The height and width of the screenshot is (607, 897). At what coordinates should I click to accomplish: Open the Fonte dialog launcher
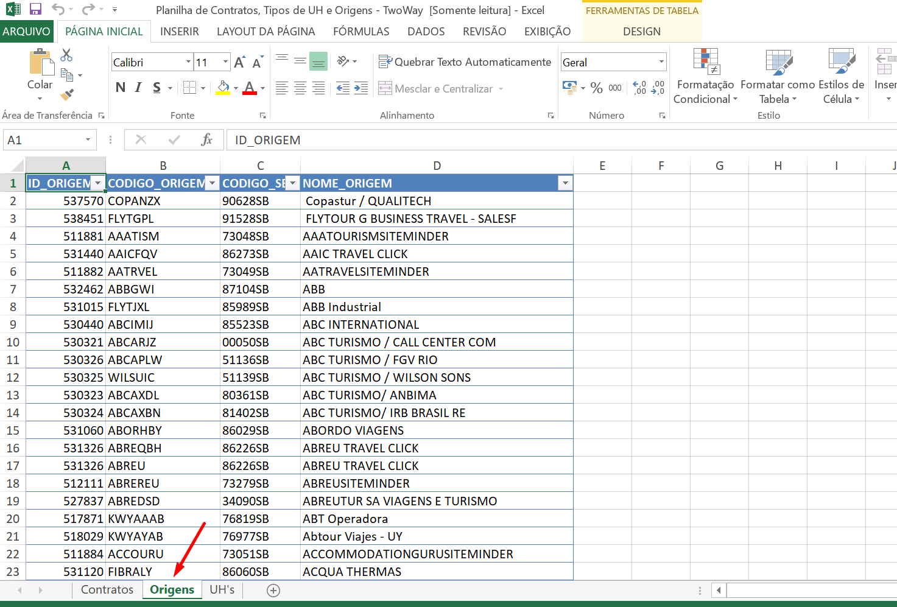263,116
